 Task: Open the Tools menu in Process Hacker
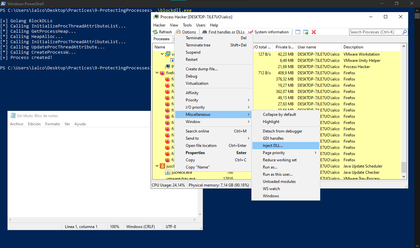[187, 25]
